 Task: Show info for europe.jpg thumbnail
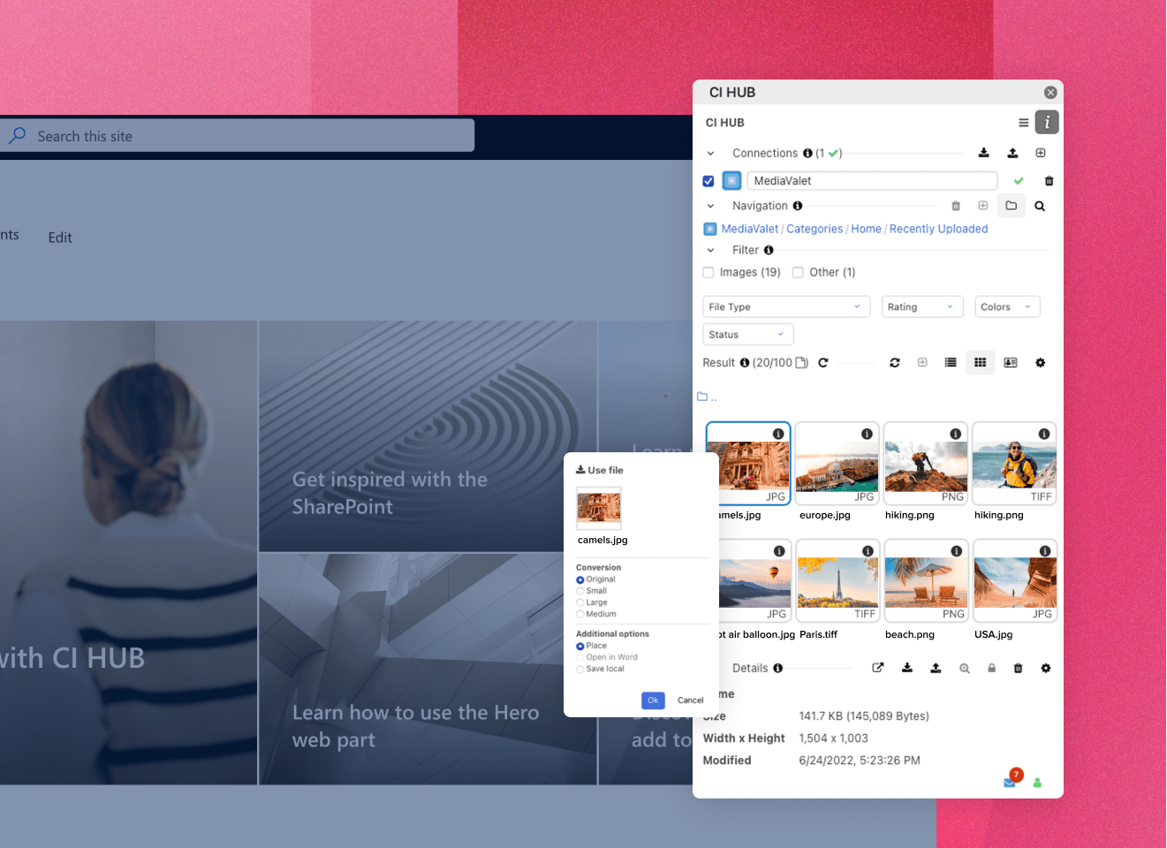point(867,434)
